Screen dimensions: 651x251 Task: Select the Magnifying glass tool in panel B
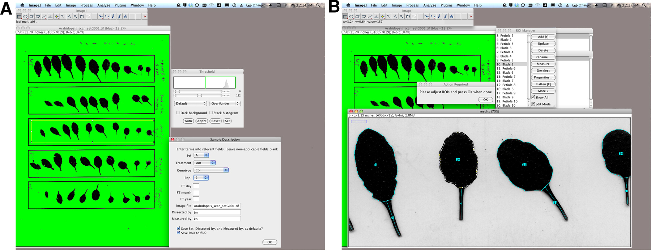pyautogui.click(x=401, y=17)
